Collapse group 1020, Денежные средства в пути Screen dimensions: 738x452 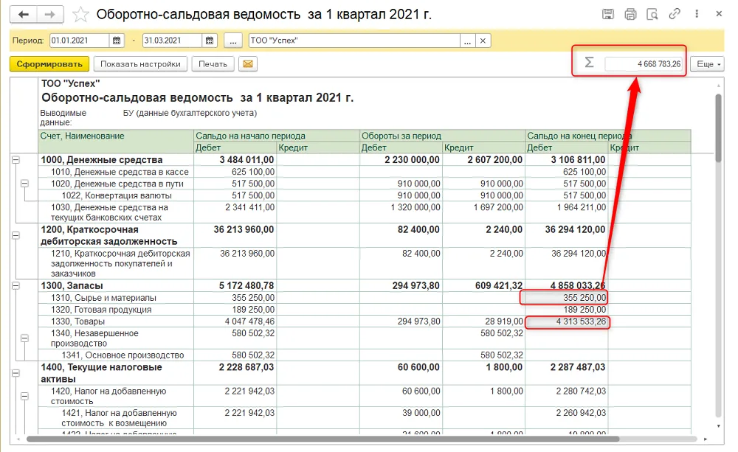tap(25, 184)
